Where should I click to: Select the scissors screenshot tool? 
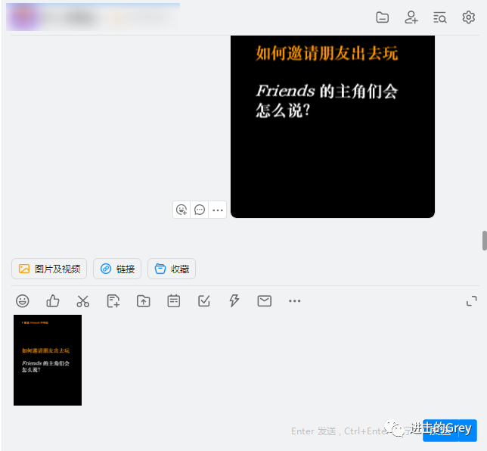pyautogui.click(x=83, y=301)
